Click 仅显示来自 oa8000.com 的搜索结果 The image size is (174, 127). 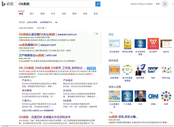pos(38,111)
